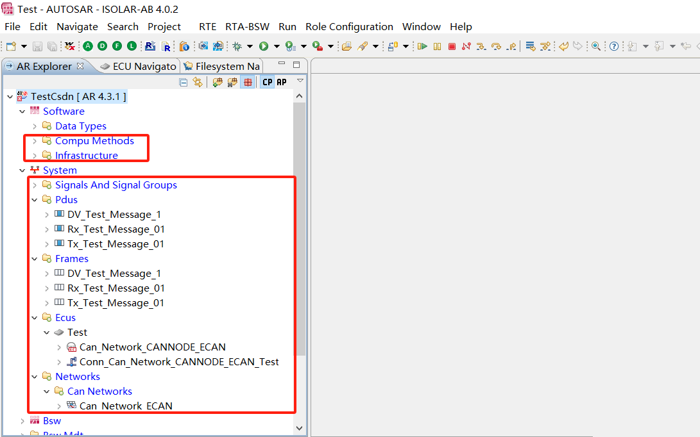The height and width of the screenshot is (437, 700).
Task: Select Tx_Test_Message_01 under Frames
Action: pos(115,303)
